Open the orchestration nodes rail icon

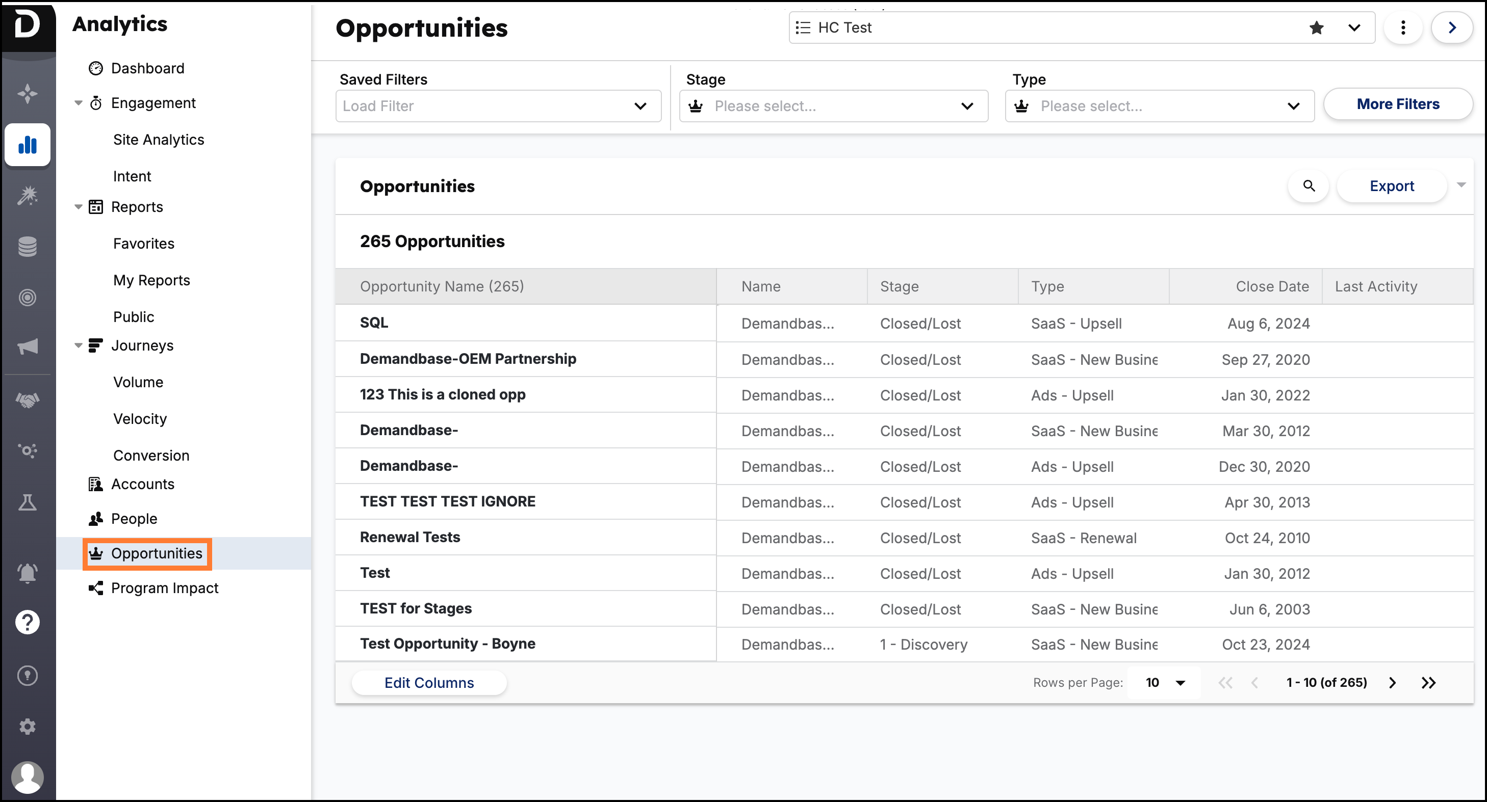click(x=27, y=450)
